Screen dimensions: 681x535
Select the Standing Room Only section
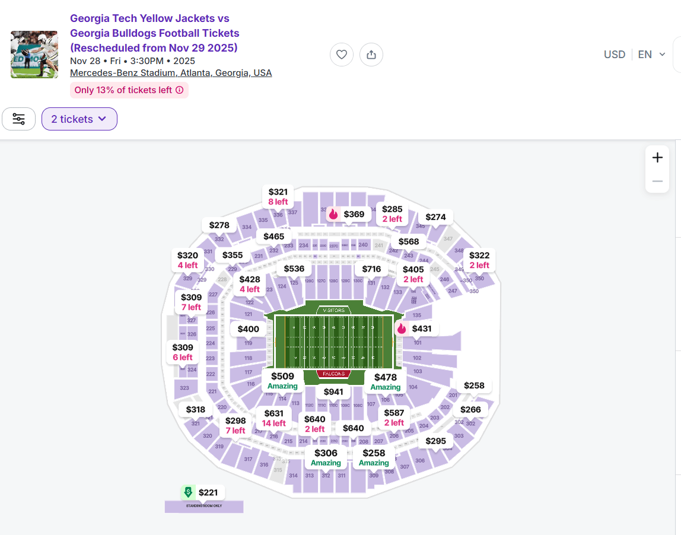203,506
